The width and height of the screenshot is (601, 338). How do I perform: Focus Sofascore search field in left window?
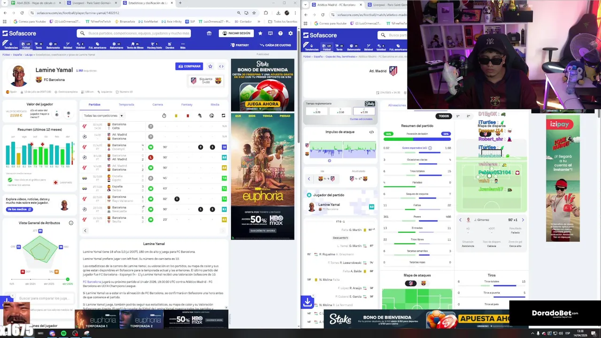[134, 33]
